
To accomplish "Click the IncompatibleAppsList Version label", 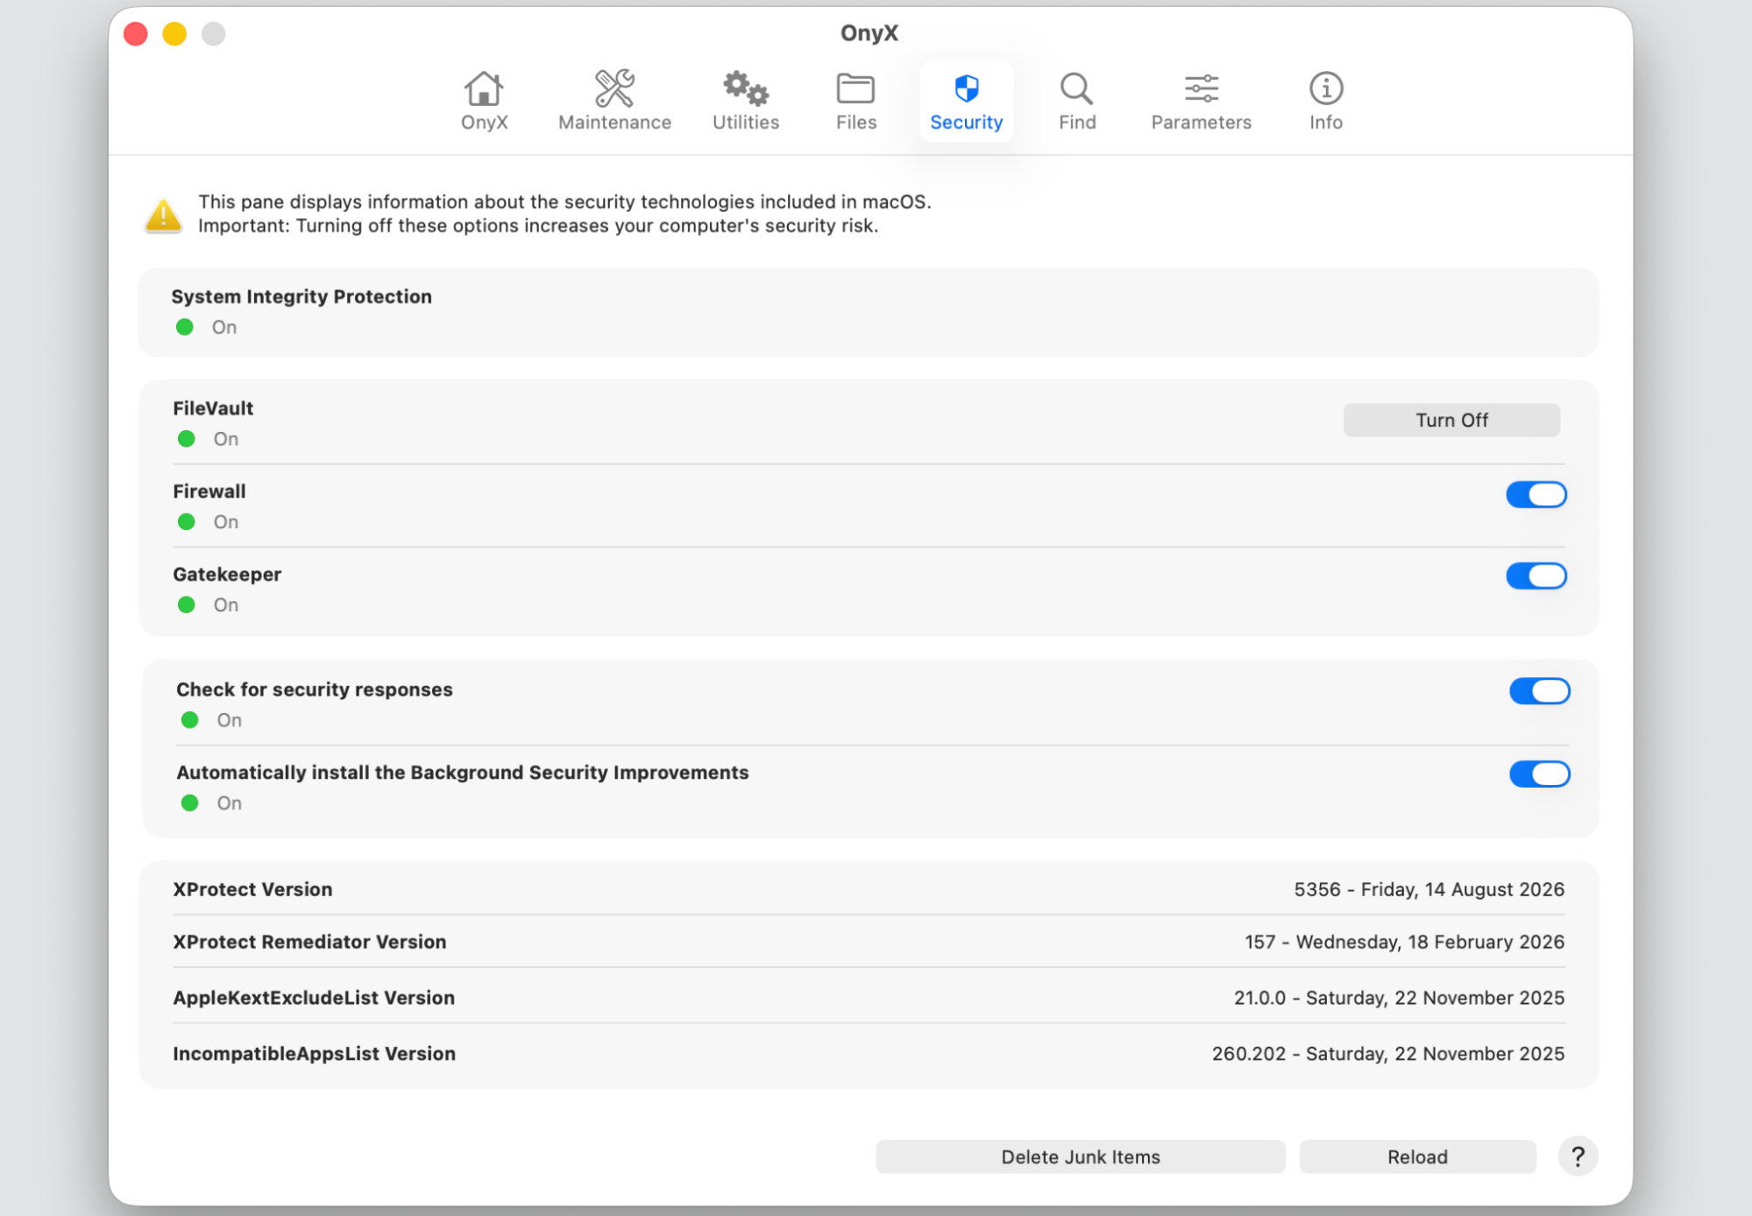I will coord(314,1054).
